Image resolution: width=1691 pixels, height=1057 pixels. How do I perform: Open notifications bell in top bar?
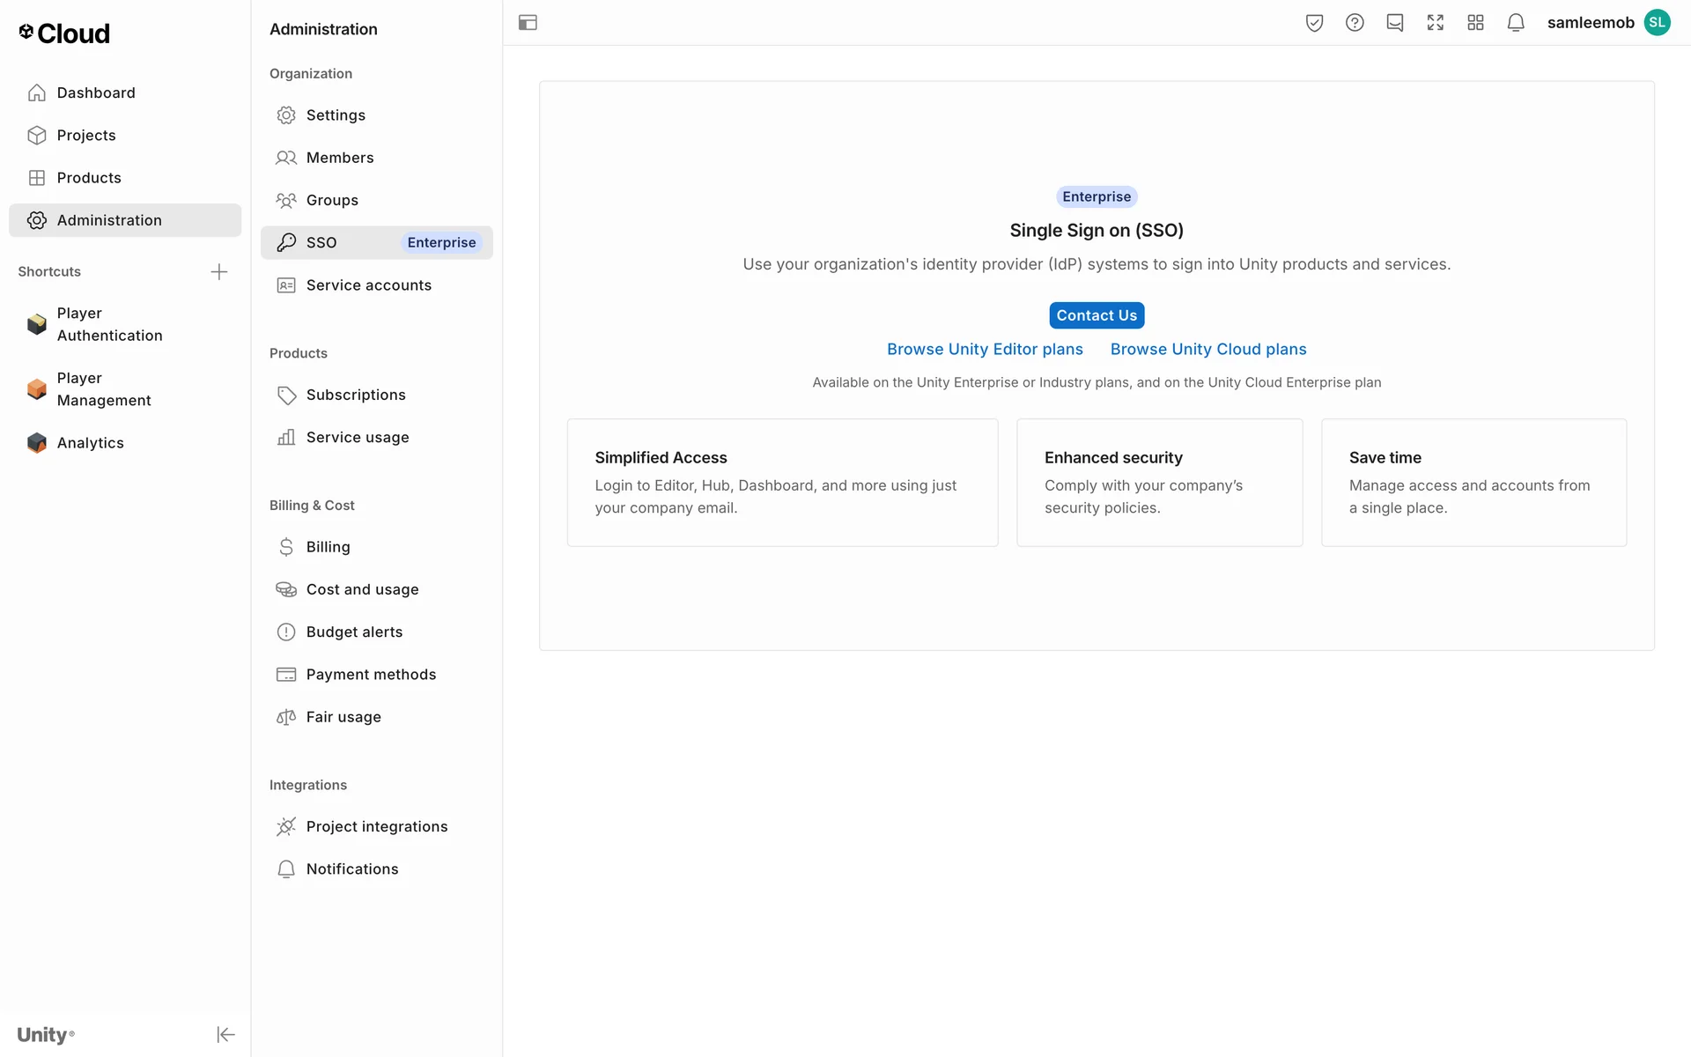point(1516,23)
